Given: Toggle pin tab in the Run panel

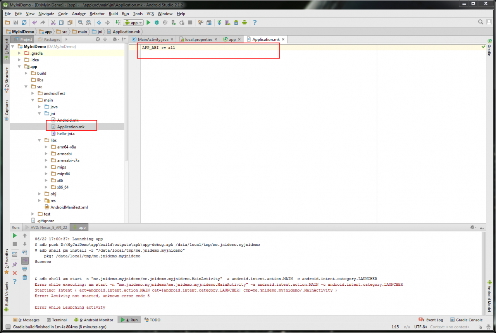Looking at the screenshot, I should pos(15,264).
